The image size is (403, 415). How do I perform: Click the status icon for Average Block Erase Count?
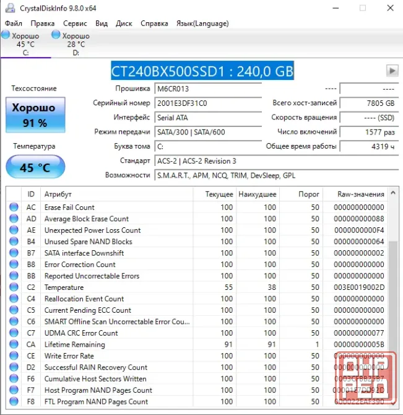[x=14, y=219]
